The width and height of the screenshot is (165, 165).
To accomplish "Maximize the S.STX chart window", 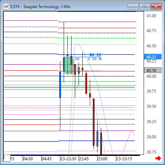I will coord(144,6).
